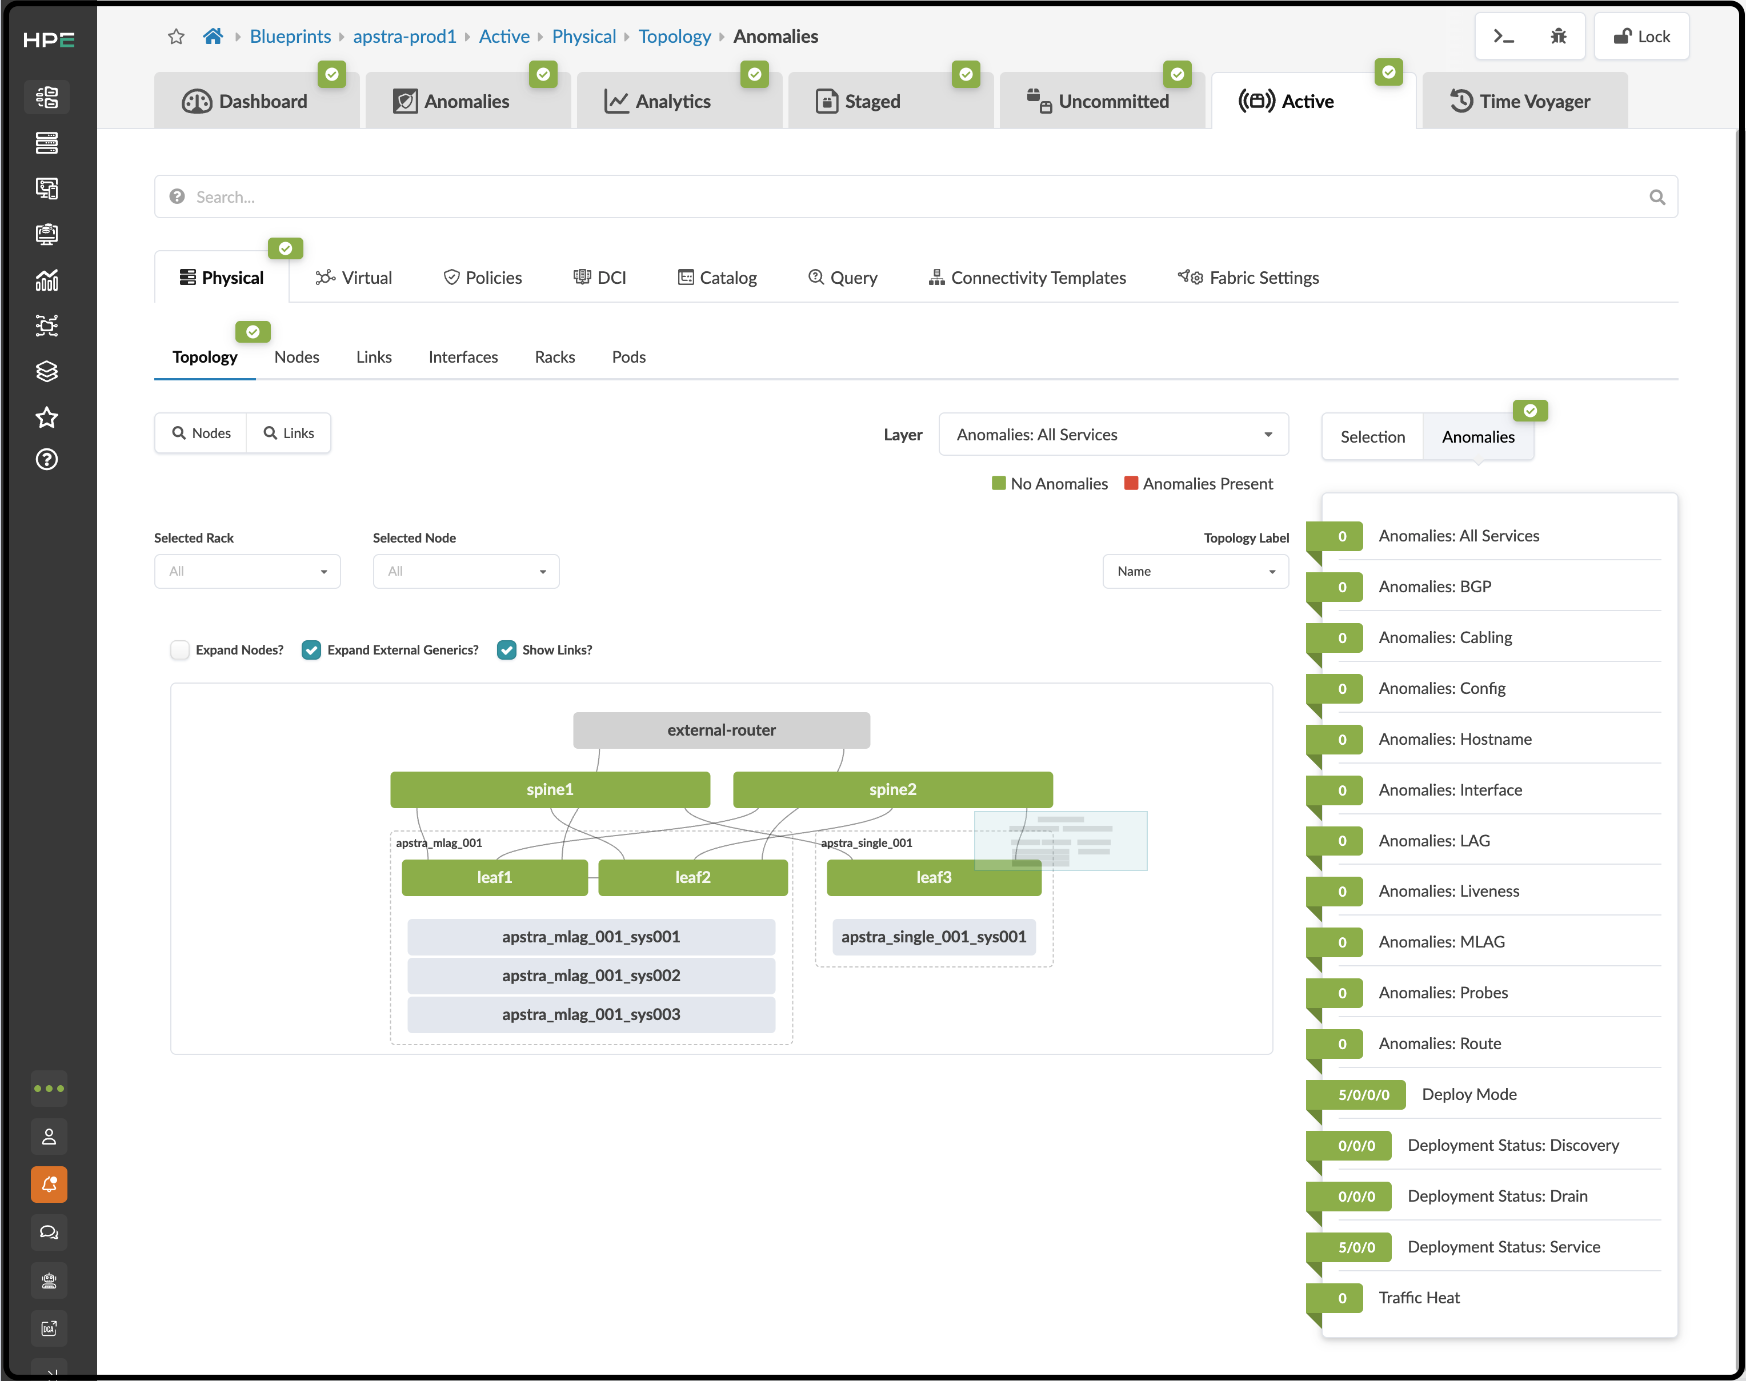Click search help question icon

click(177, 196)
